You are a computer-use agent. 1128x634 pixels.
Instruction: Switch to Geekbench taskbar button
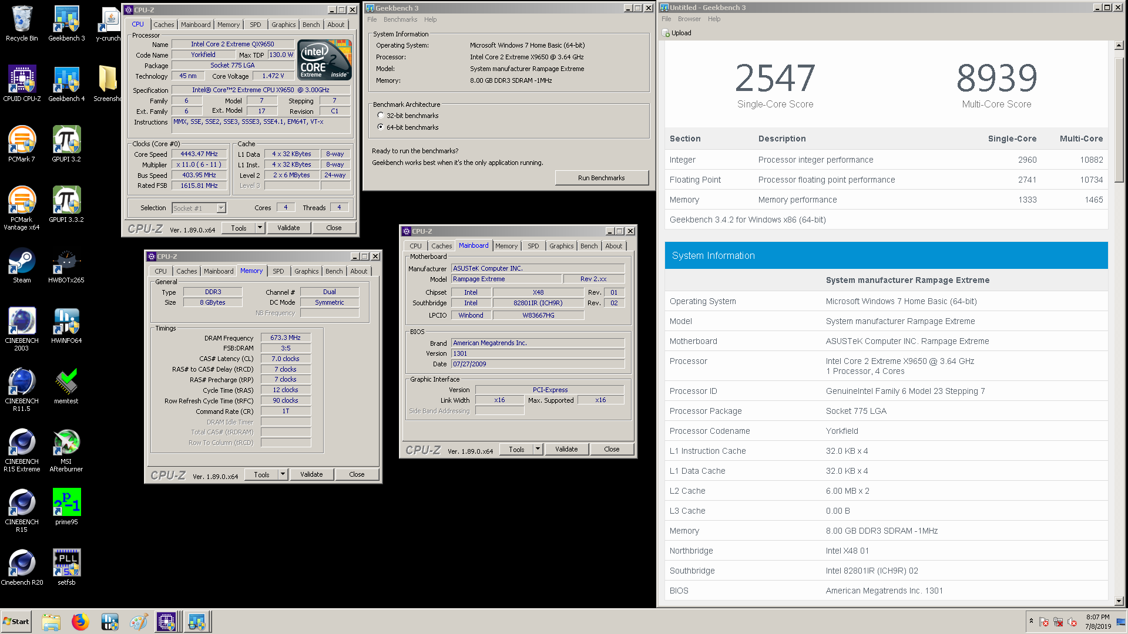coord(197,622)
